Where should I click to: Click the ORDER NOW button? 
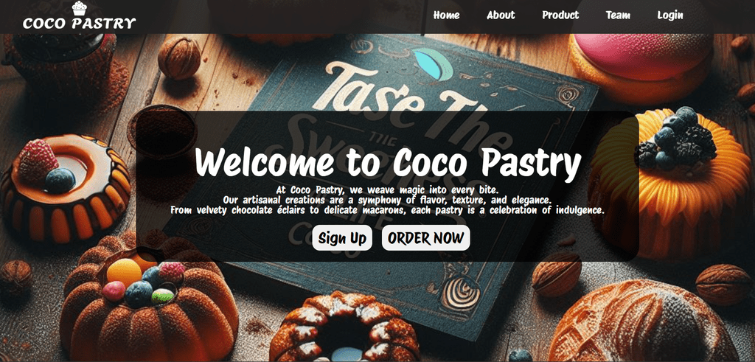coord(426,238)
